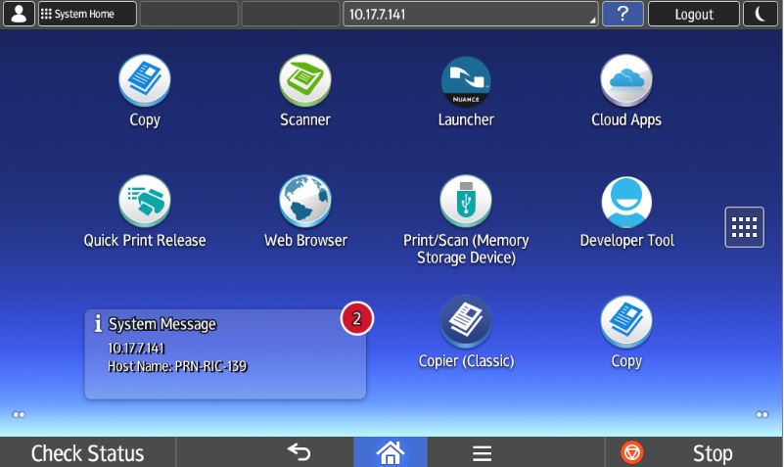Expand the 10.17.7.141 address field

(x=470, y=15)
